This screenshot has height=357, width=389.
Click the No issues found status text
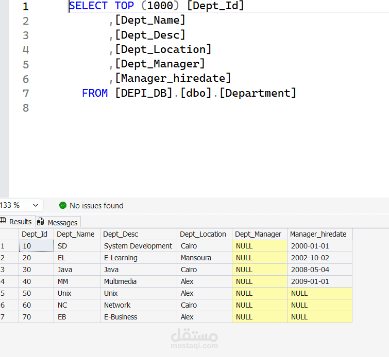(x=96, y=205)
